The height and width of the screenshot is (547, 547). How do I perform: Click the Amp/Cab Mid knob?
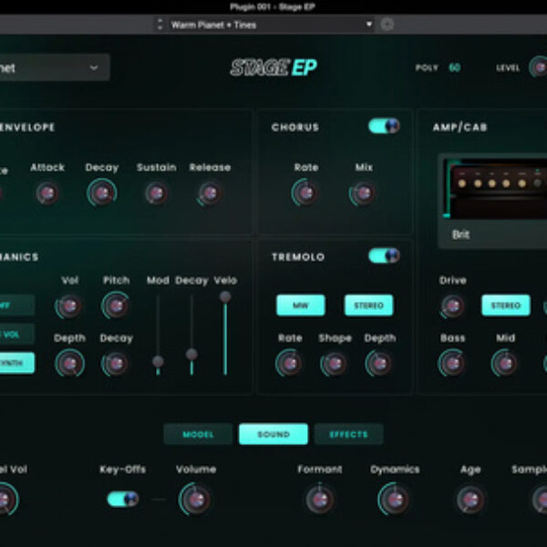point(505,363)
